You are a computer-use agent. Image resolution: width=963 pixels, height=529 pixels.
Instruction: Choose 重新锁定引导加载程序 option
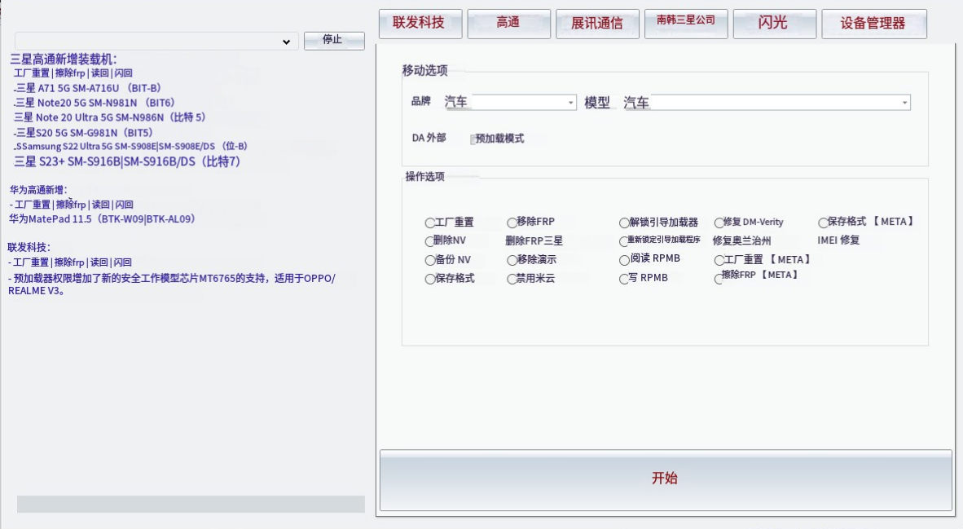click(x=624, y=241)
